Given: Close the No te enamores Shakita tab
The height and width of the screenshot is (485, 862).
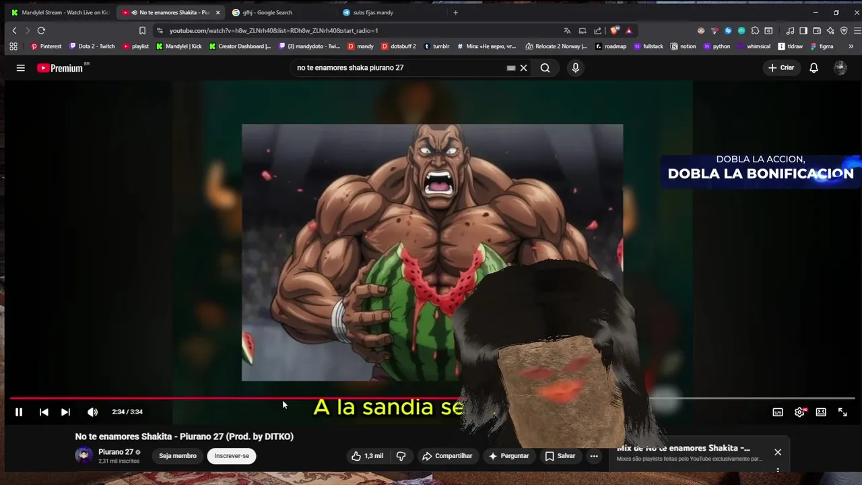Looking at the screenshot, I should coord(218,12).
